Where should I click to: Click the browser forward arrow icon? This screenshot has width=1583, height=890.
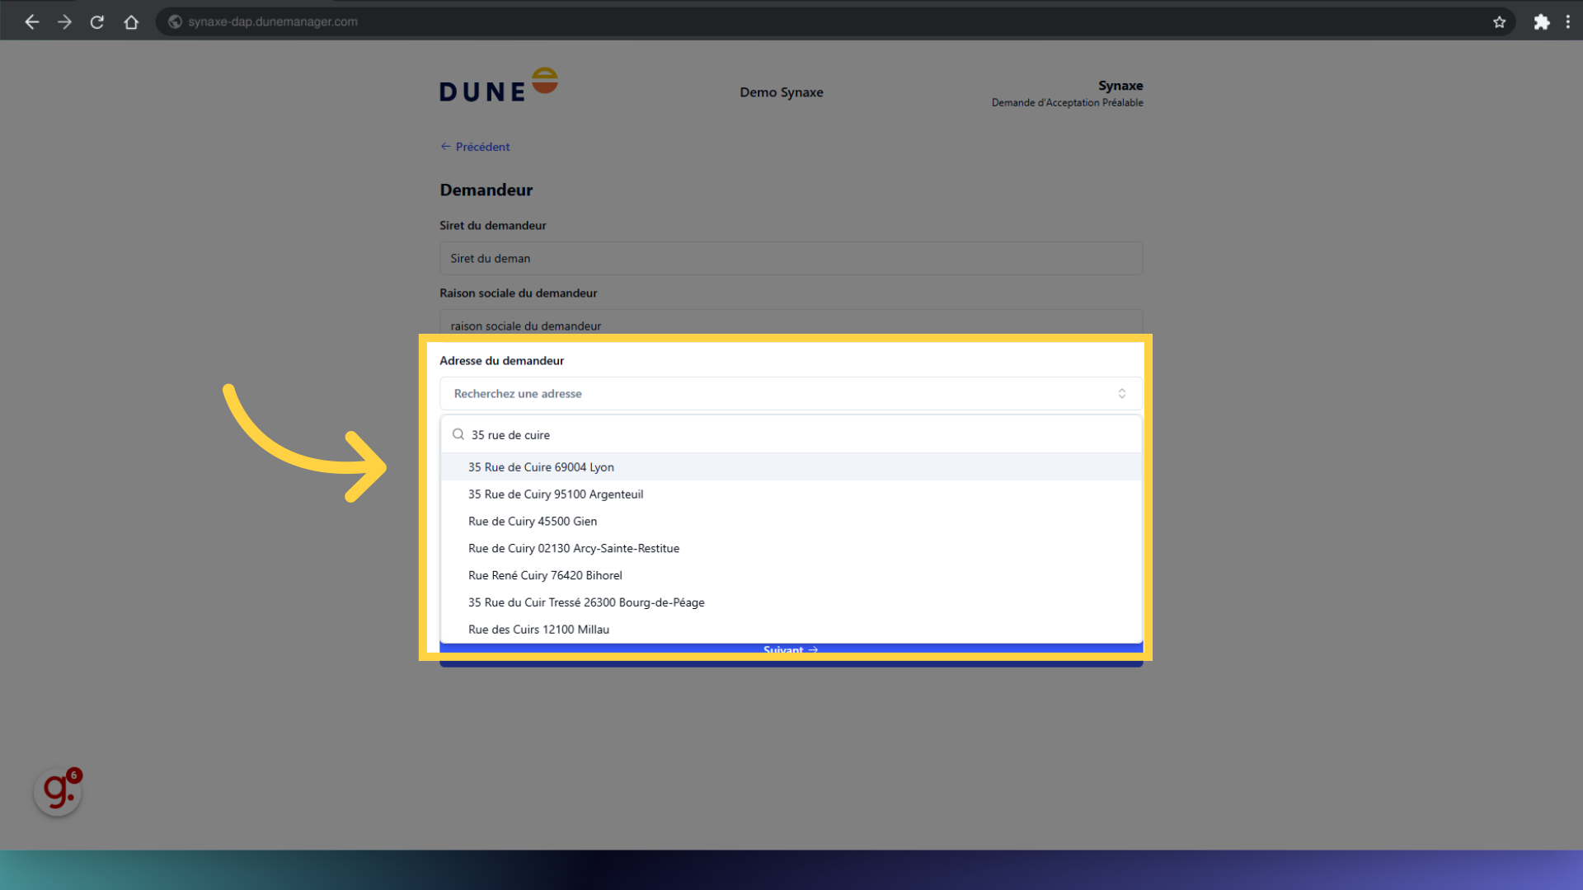(x=64, y=22)
